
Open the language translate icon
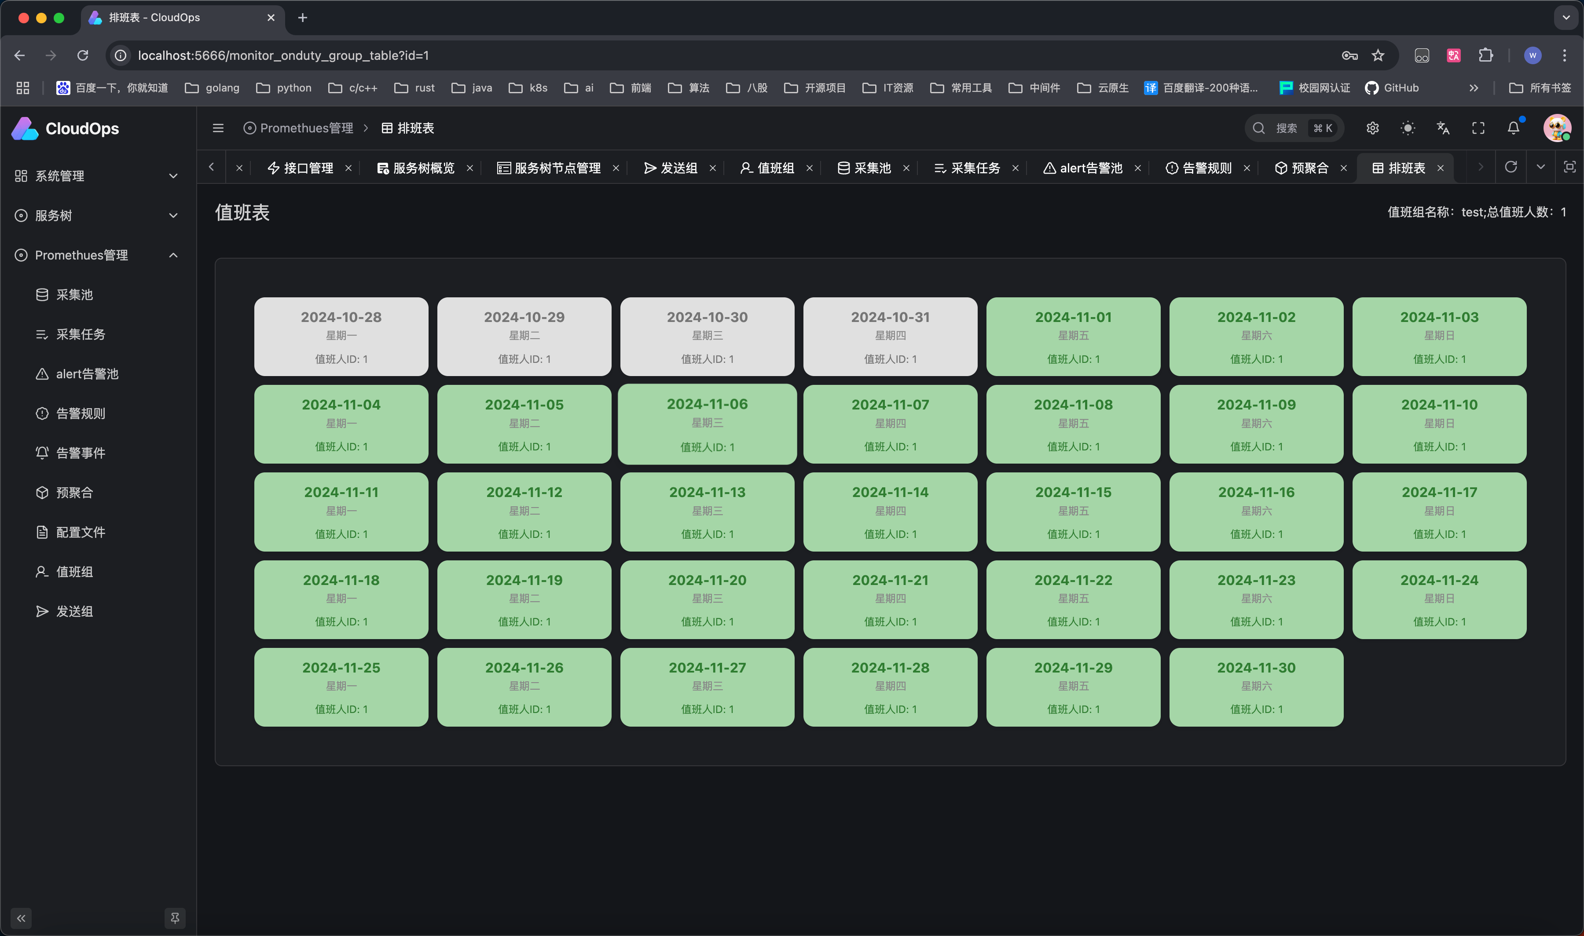(x=1443, y=128)
